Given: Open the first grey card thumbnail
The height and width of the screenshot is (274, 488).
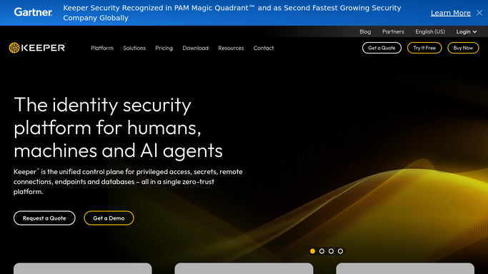Looking at the screenshot, I should (x=82, y=268).
